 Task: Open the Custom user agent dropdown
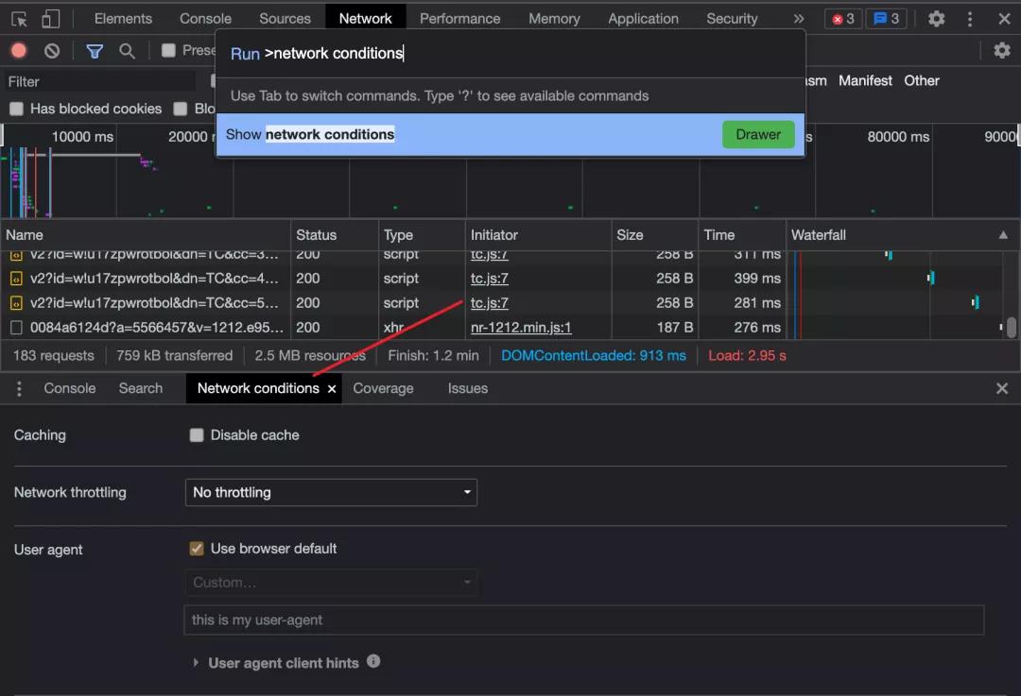(x=331, y=583)
